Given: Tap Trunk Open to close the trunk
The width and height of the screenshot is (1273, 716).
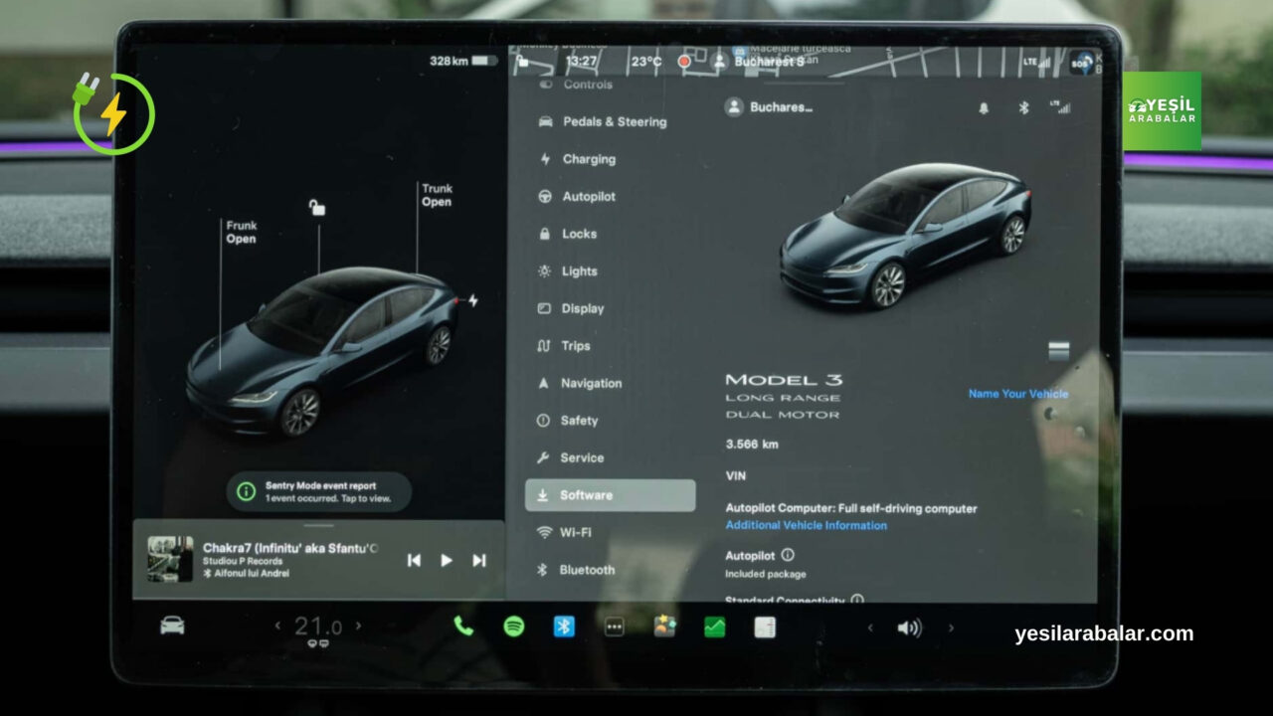Looking at the screenshot, I should (x=436, y=195).
